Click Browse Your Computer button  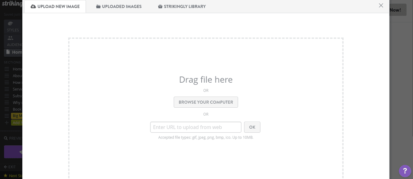[x=206, y=102]
